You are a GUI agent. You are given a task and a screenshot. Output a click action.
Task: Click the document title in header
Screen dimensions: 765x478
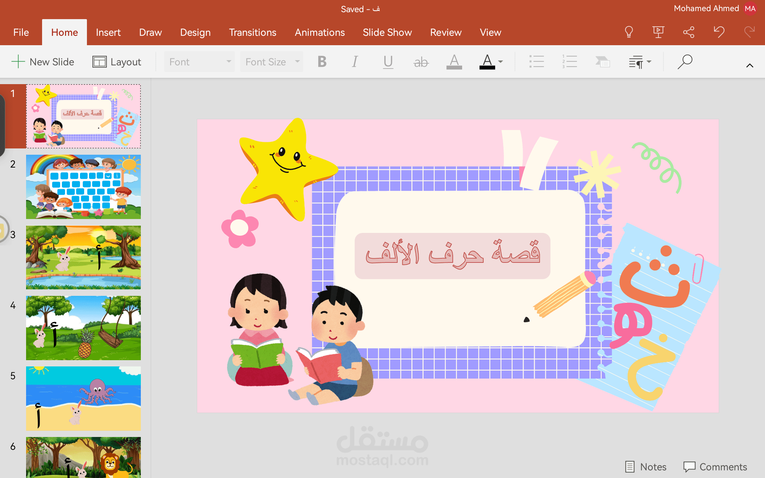pos(360,9)
